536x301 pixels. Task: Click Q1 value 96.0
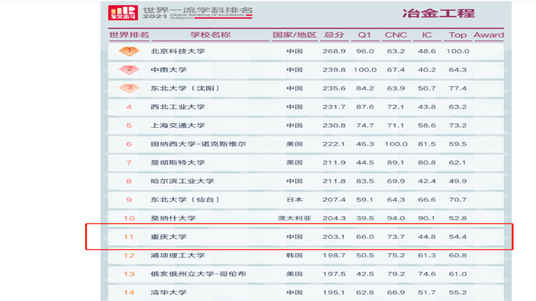tap(364, 52)
